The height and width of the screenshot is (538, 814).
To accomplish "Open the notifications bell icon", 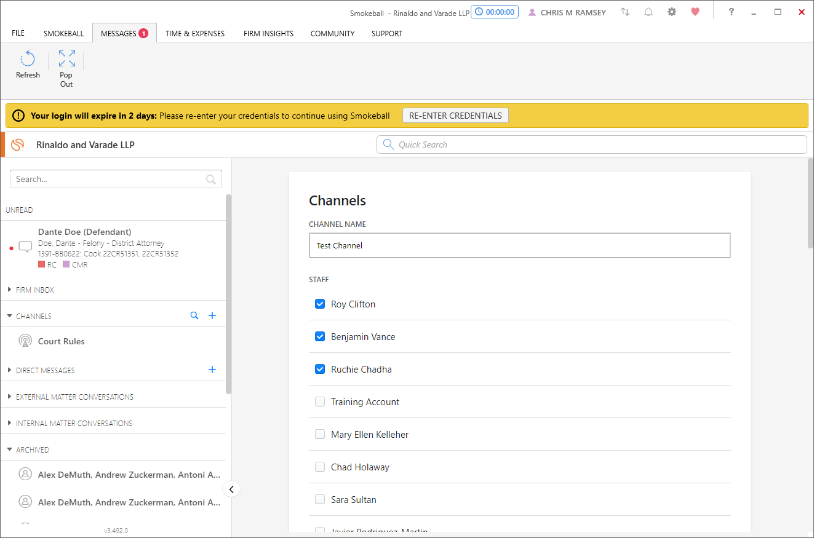I will 648,12.
